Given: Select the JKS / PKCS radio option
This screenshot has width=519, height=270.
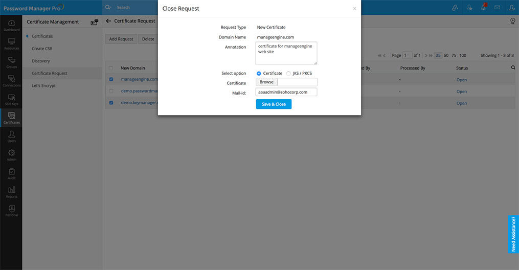Looking at the screenshot, I should 288,74.
